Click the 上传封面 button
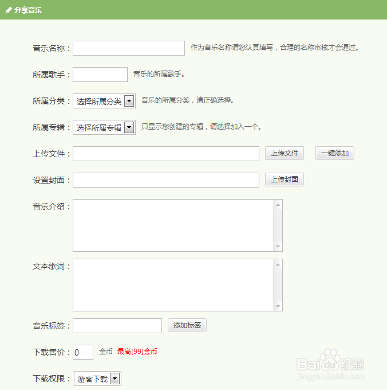Viewport: 387px width, 390px height. point(285,180)
